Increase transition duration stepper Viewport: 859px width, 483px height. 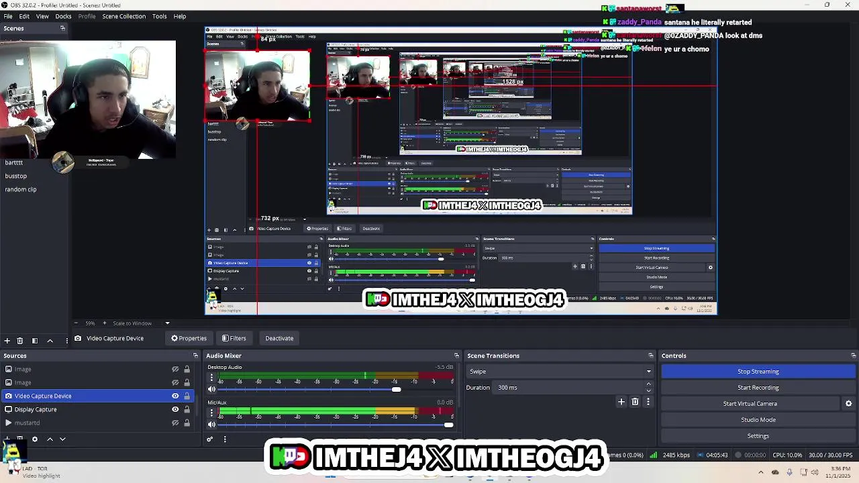648,384
